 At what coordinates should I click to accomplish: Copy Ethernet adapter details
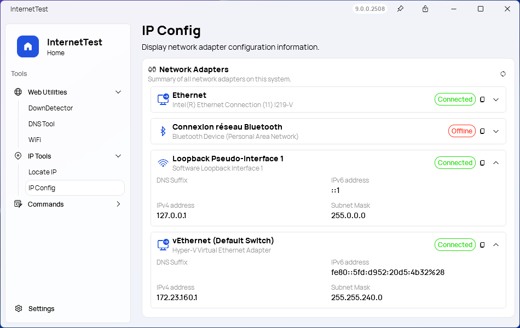tap(483, 99)
